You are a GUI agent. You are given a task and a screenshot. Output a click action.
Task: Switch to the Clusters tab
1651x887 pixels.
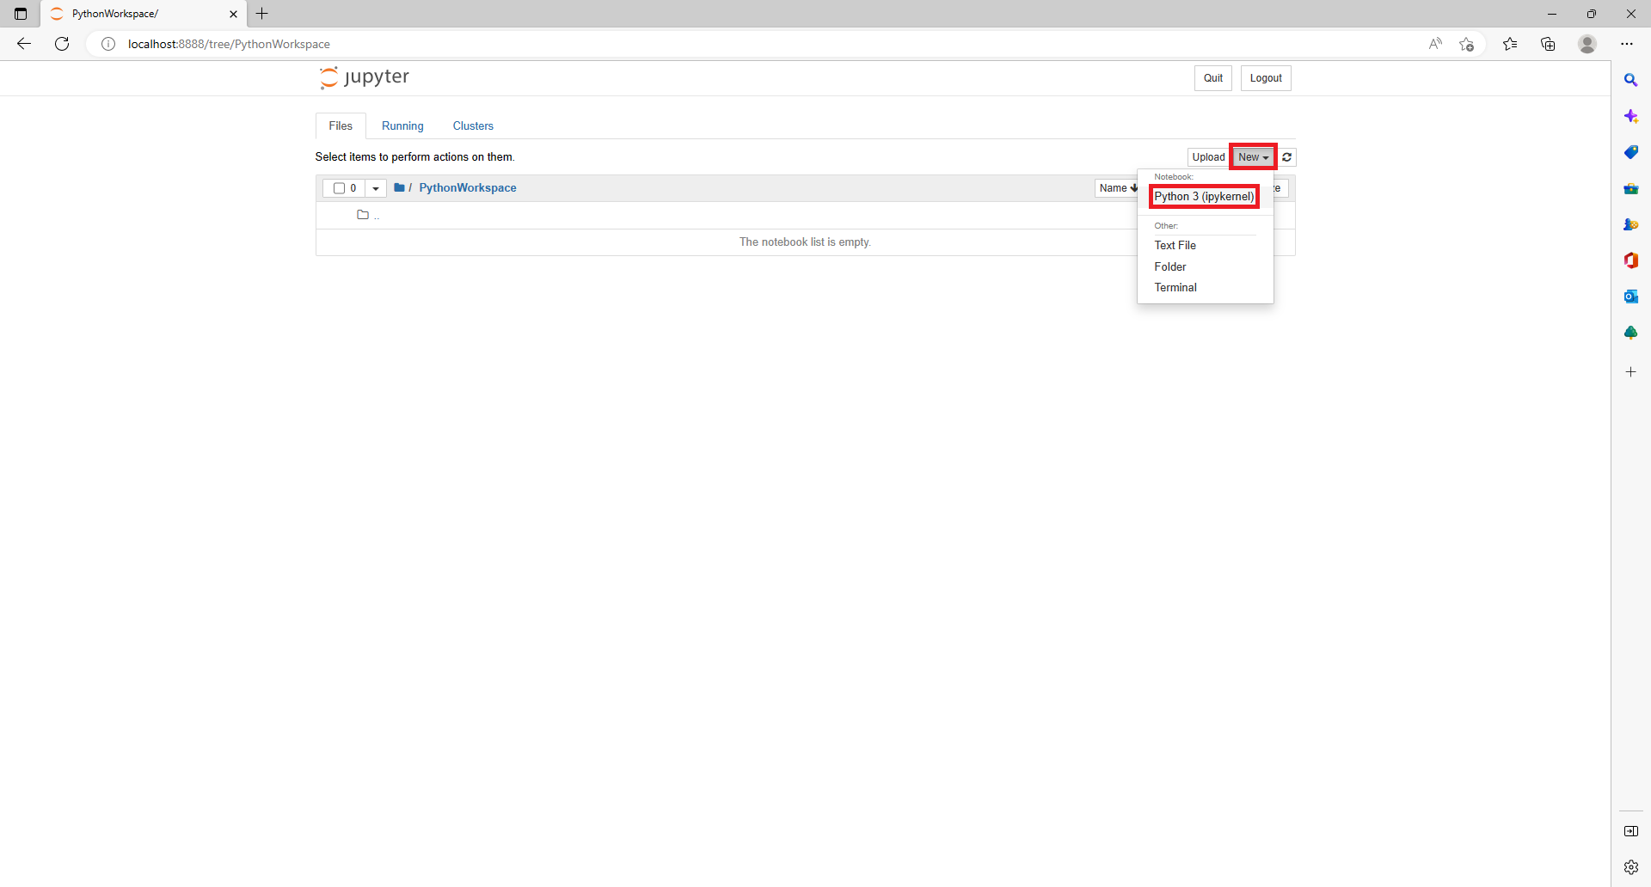pos(473,125)
